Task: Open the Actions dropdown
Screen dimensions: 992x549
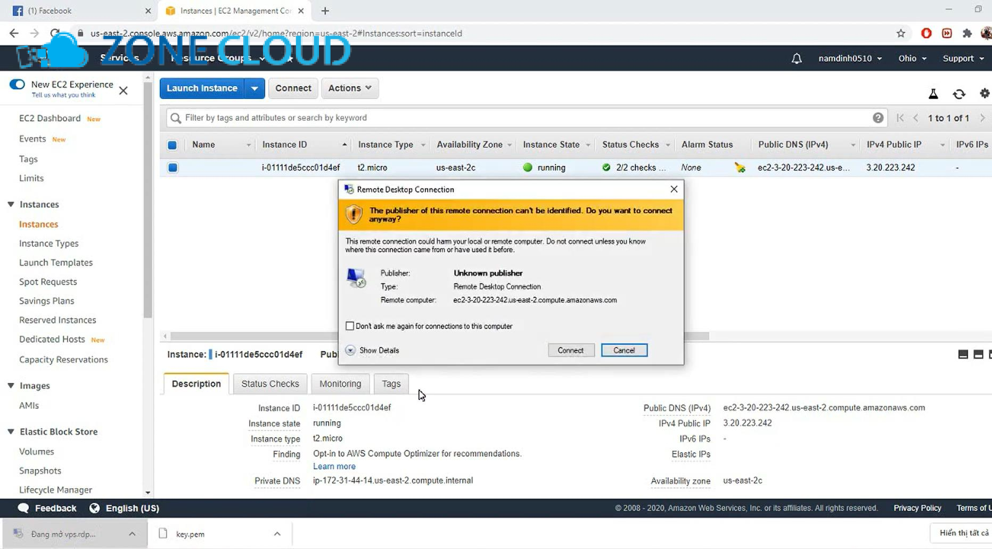Action: (x=349, y=88)
